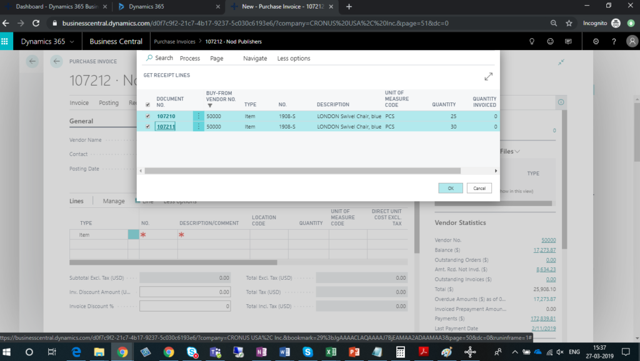The height and width of the screenshot is (361, 640).
Task: Open the Process menu
Action: coord(189,58)
